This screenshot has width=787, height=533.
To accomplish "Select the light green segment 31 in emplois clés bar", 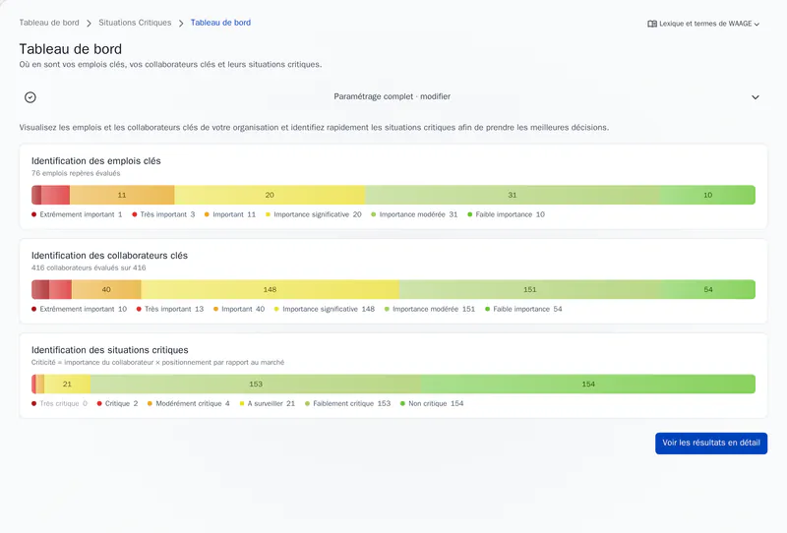I will coord(512,195).
